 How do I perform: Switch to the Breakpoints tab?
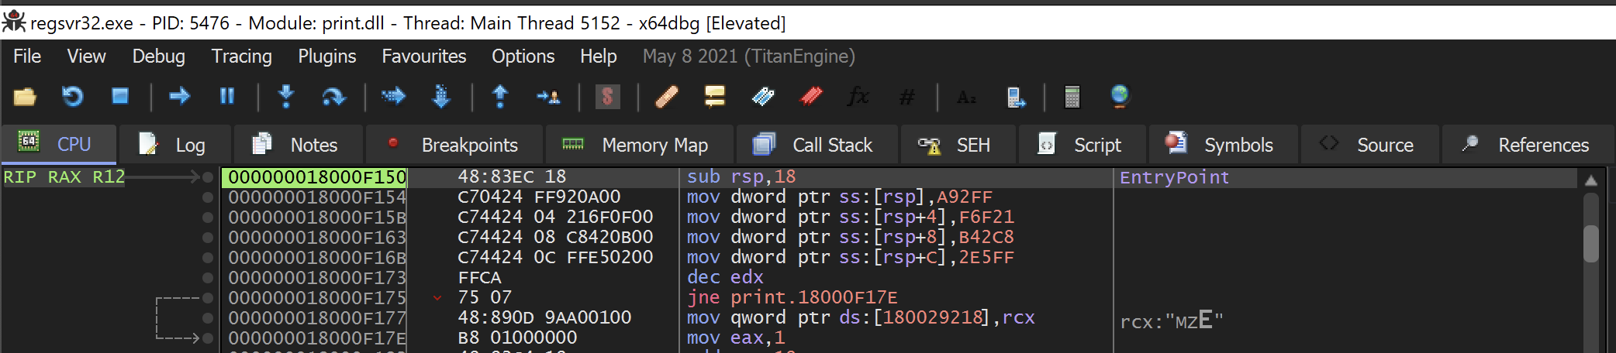click(454, 145)
